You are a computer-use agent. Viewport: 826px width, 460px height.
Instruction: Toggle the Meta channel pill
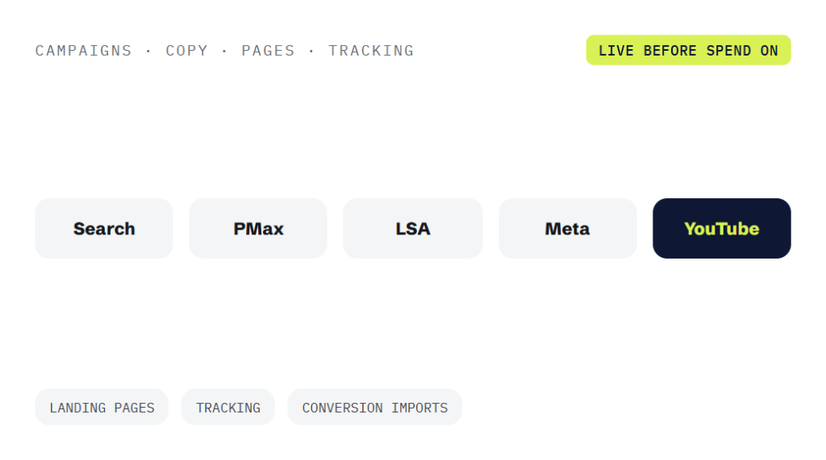coord(567,229)
